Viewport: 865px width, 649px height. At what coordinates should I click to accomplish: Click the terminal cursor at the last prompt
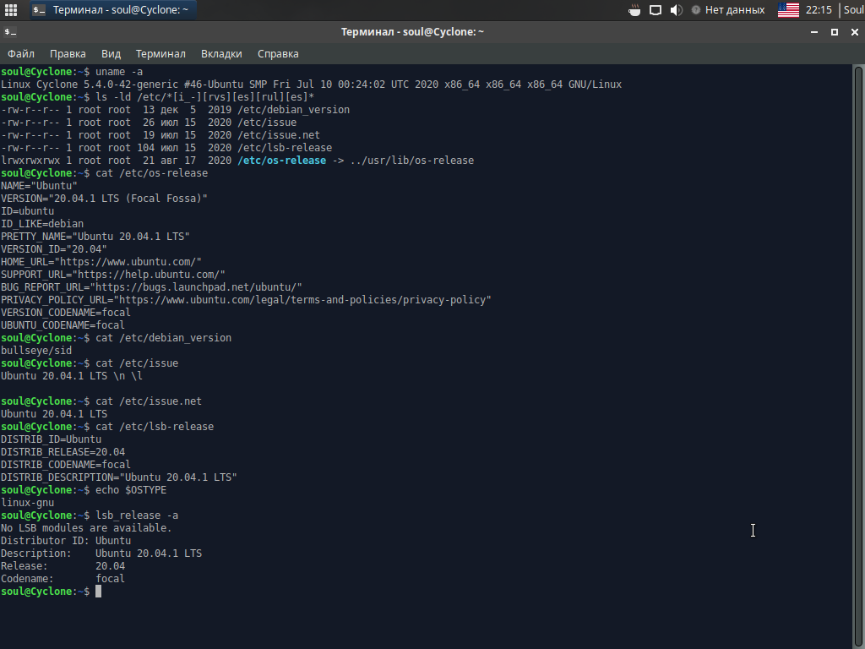coord(98,592)
